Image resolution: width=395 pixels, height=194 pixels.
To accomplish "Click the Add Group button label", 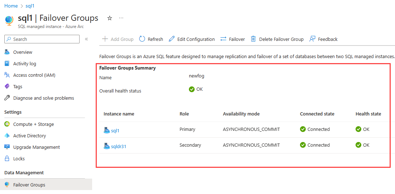I will click(122, 39).
